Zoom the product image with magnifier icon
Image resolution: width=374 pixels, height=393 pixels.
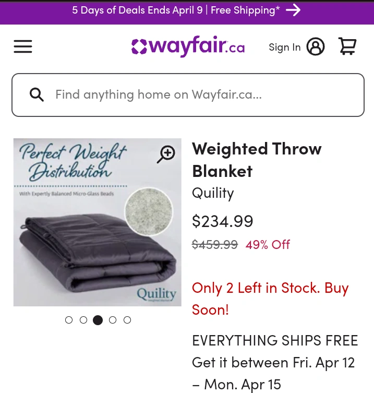(x=166, y=154)
